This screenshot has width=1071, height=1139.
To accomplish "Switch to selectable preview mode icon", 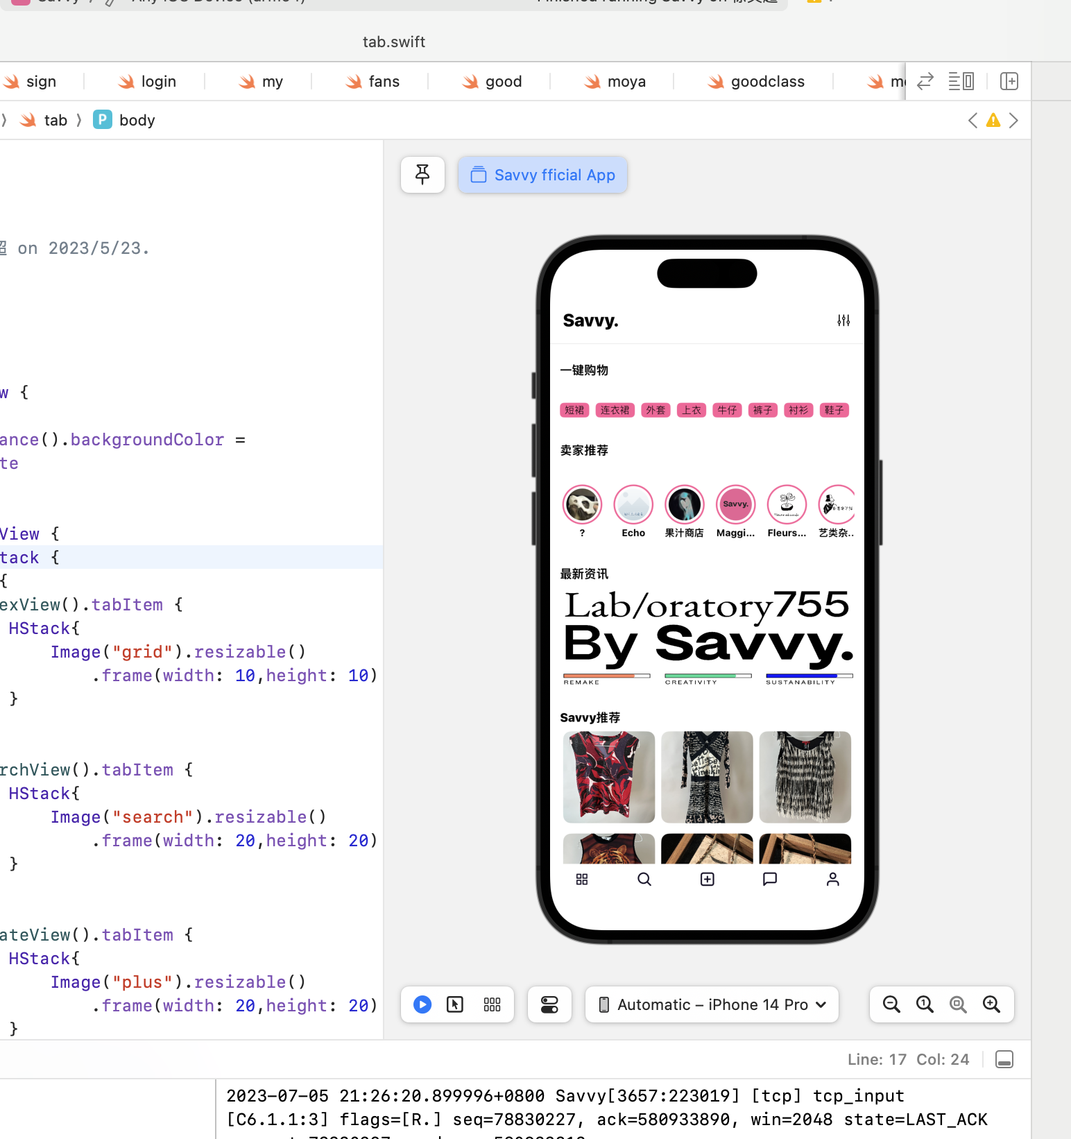I will pyautogui.click(x=455, y=1004).
